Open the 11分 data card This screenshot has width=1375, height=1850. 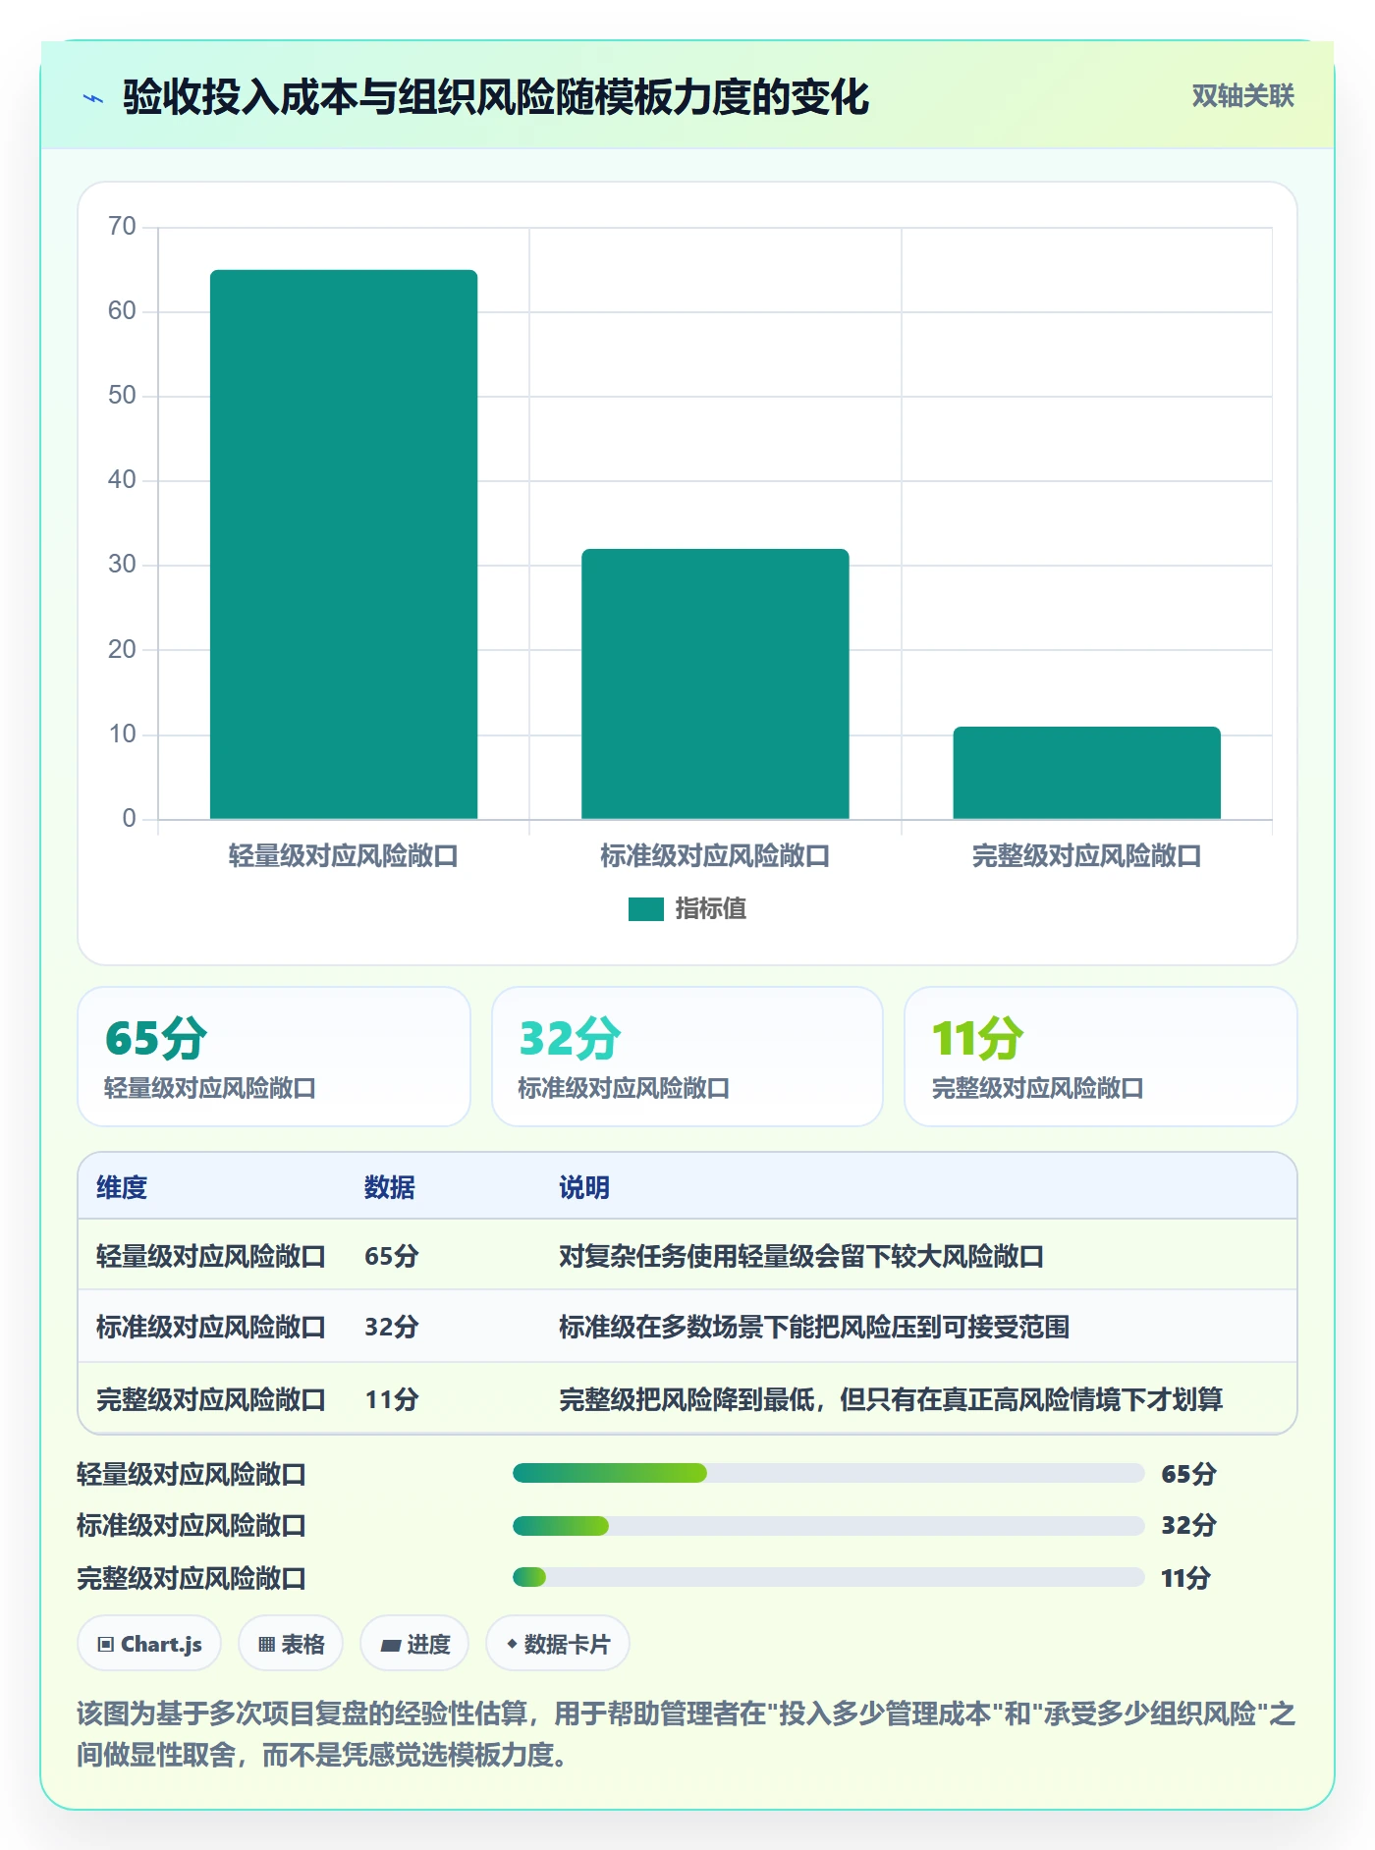1101,1057
